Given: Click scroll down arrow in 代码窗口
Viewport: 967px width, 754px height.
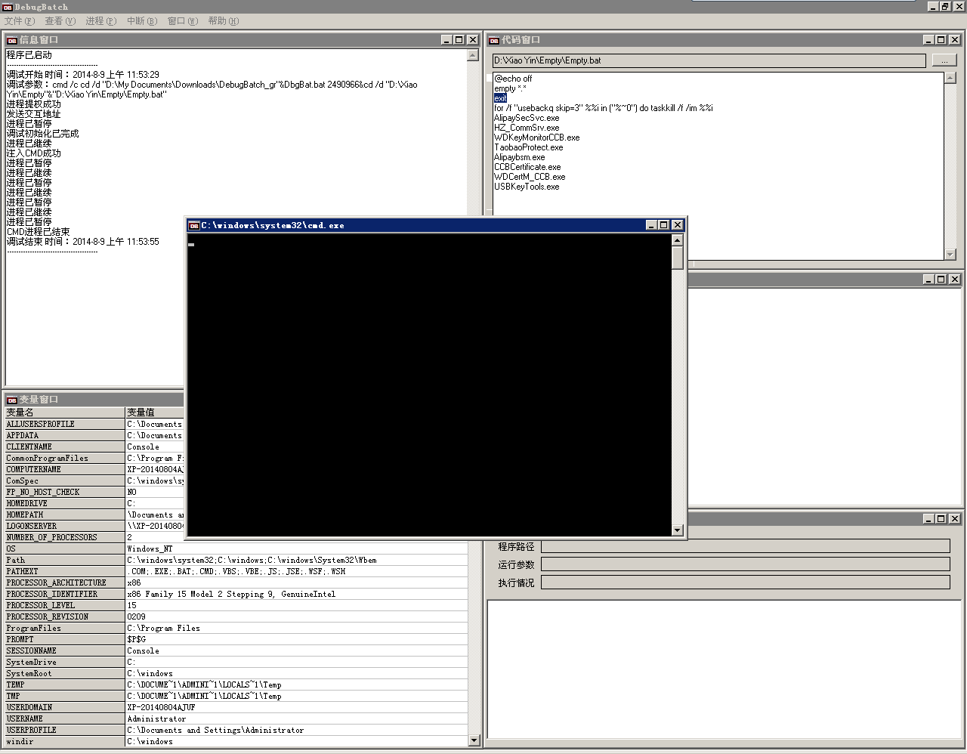Looking at the screenshot, I should pyautogui.click(x=950, y=255).
